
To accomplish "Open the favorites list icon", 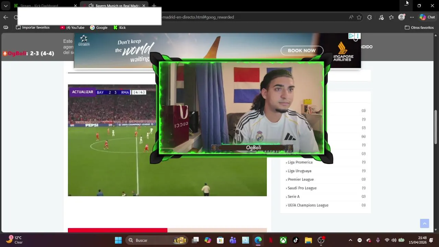I will (391, 17).
